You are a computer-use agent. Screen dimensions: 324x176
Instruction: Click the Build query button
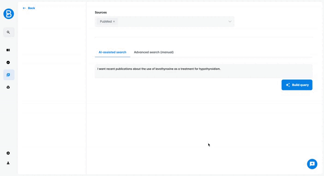[x=297, y=85]
